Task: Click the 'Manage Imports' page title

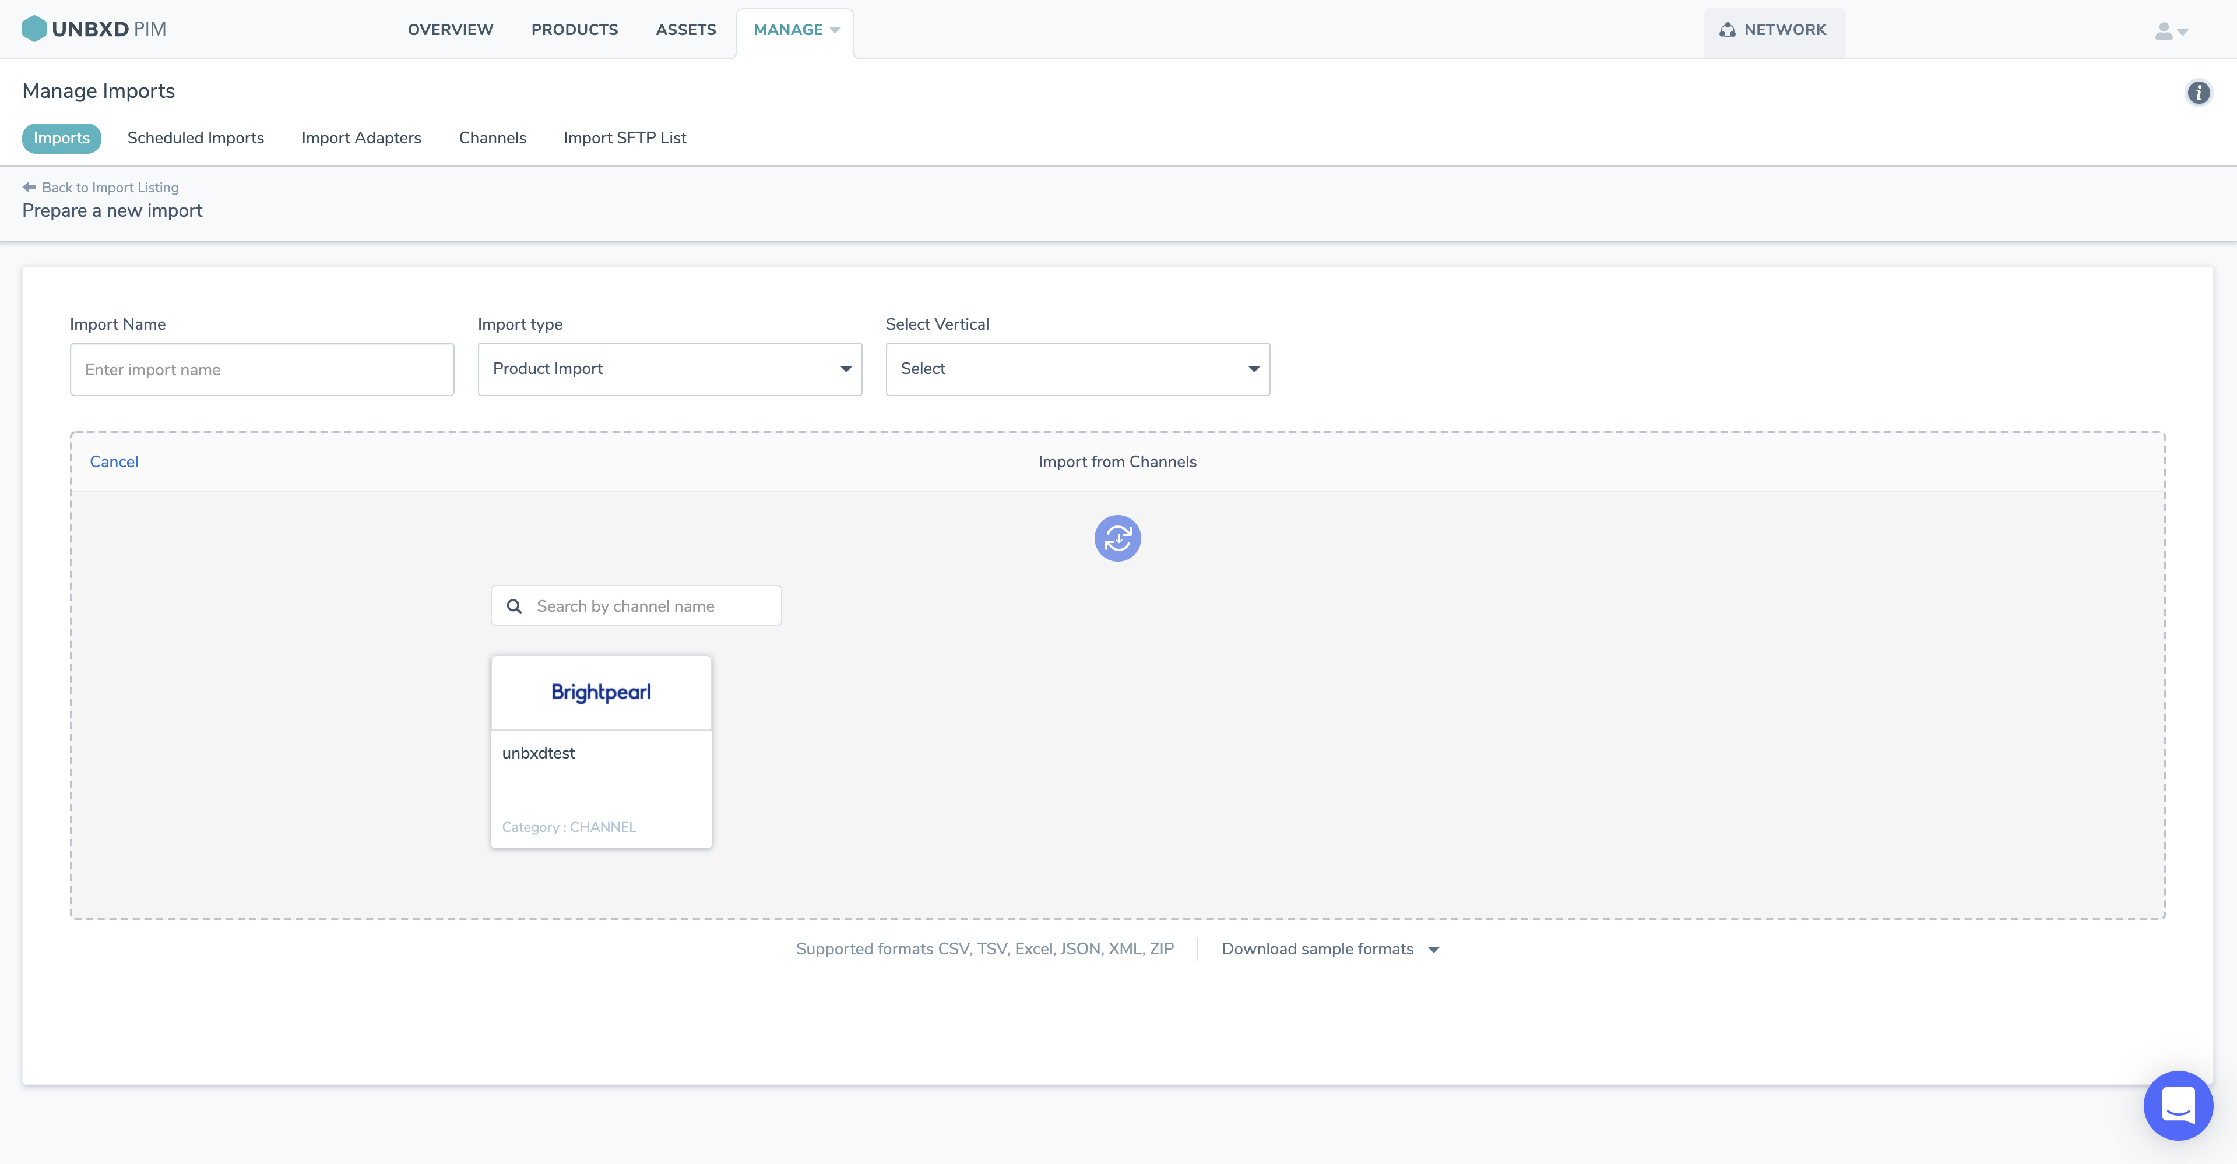Action: (x=98, y=91)
